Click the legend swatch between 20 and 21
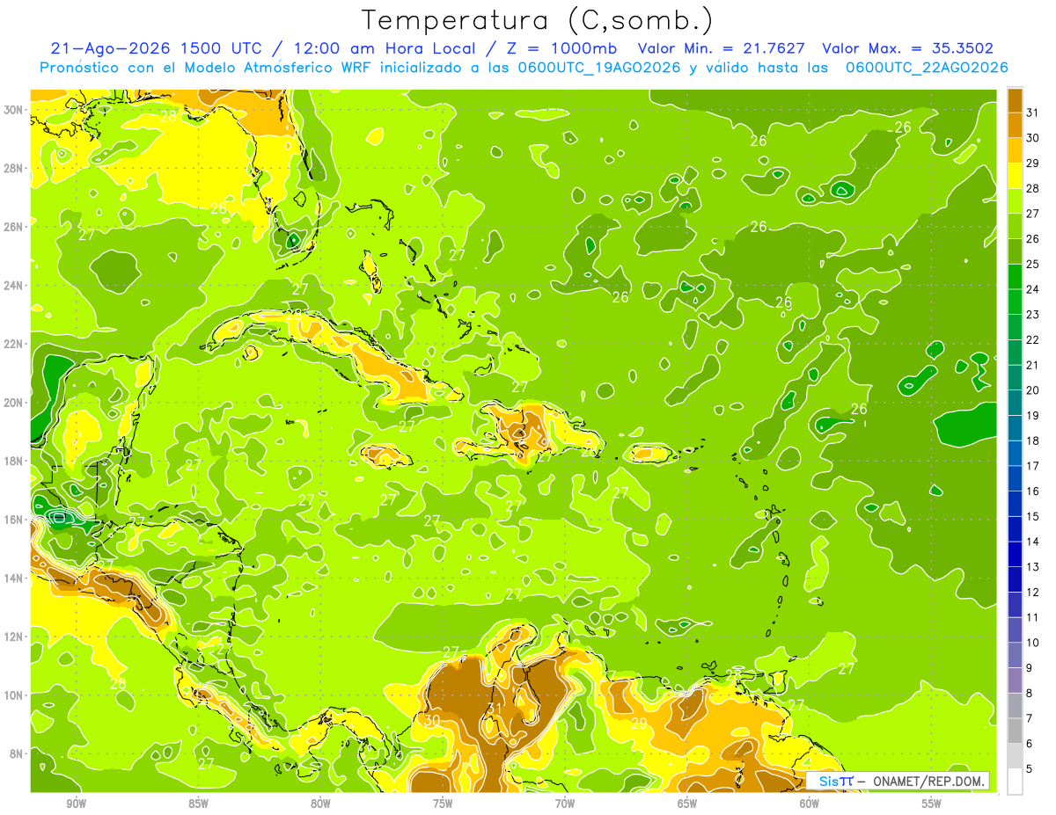1056x815 pixels. pos(1015,377)
